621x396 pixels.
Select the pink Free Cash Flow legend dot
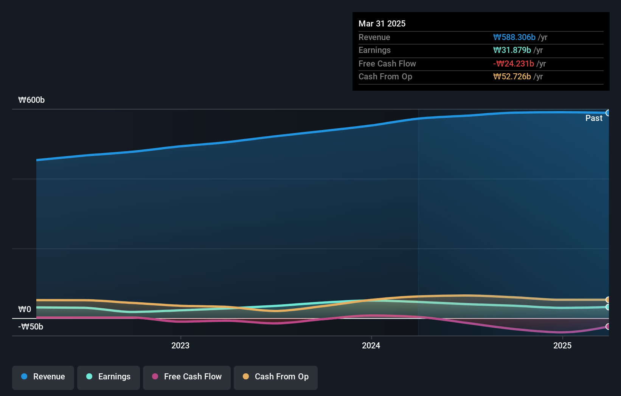pyautogui.click(x=155, y=377)
